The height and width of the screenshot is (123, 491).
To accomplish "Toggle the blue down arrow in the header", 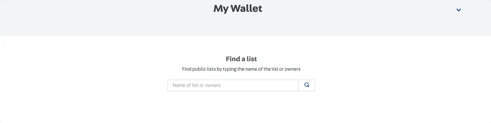I will [458, 10].
